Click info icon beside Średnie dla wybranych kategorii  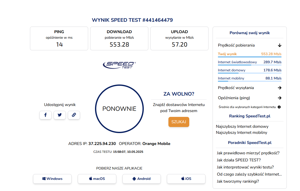tap(279, 107)
